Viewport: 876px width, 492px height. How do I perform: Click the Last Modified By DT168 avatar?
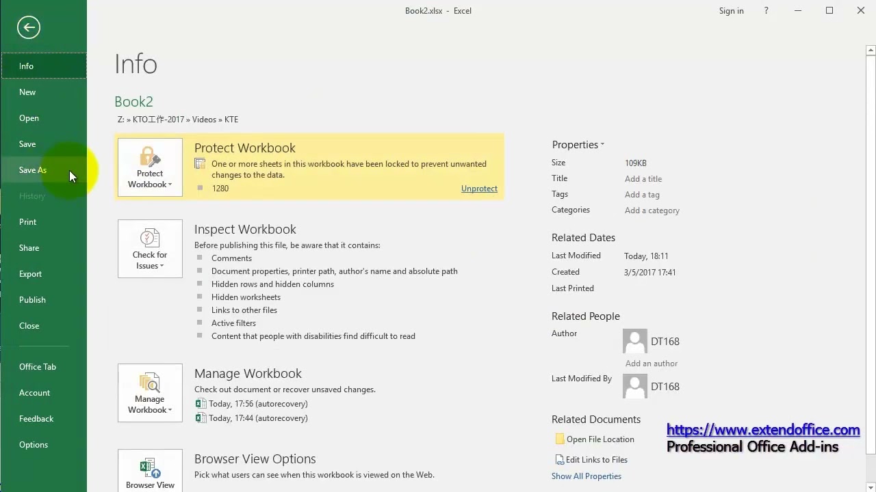[634, 387]
